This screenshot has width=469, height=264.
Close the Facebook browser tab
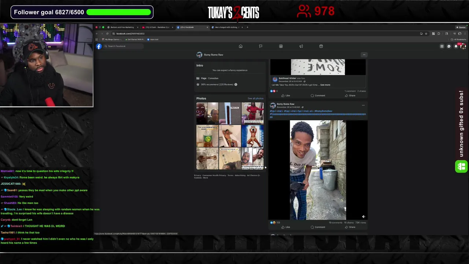coord(207,27)
